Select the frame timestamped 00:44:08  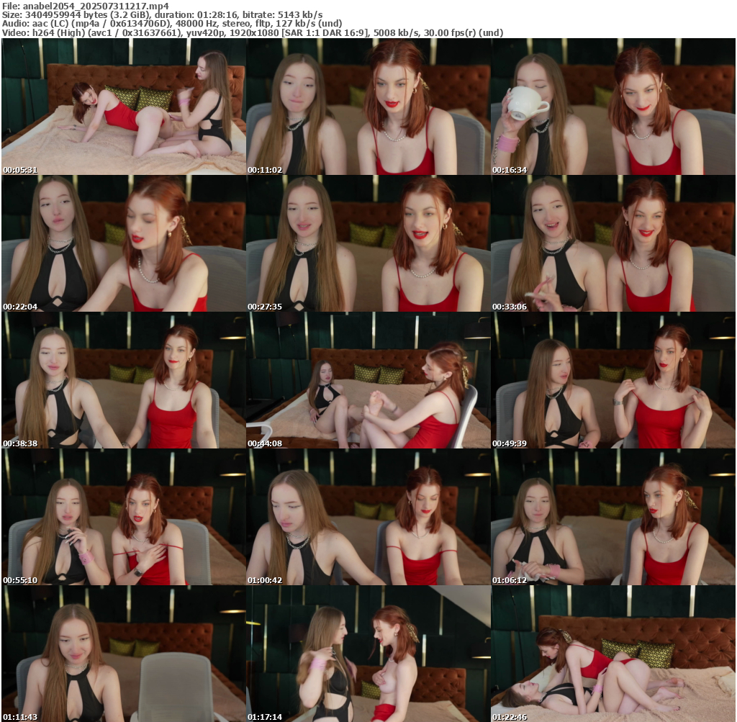point(368,380)
